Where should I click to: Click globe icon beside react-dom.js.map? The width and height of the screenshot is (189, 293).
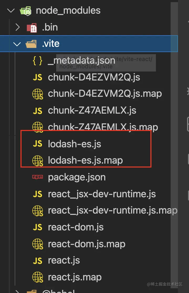tap(38, 244)
